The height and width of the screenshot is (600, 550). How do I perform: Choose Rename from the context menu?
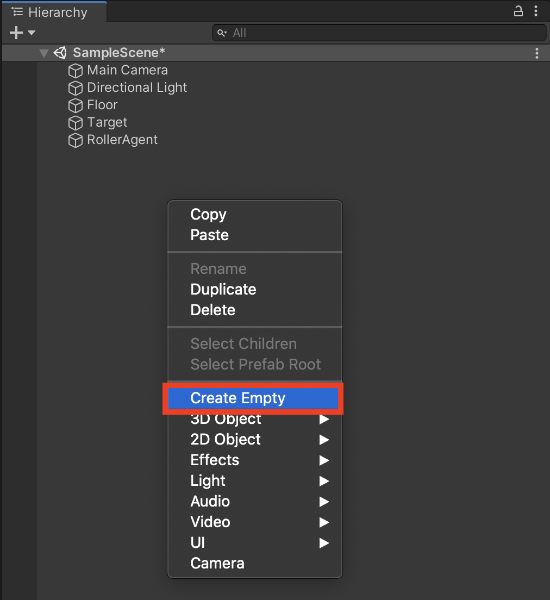[255, 268]
